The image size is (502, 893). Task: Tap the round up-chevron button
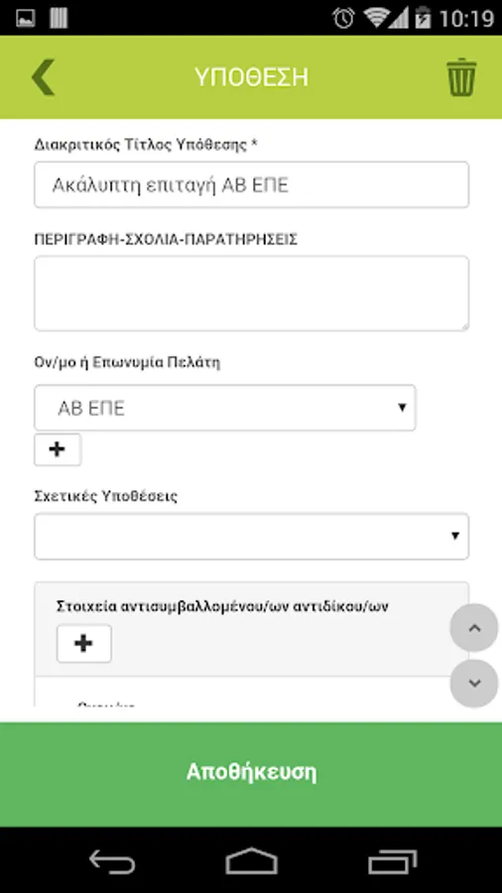coord(474,628)
